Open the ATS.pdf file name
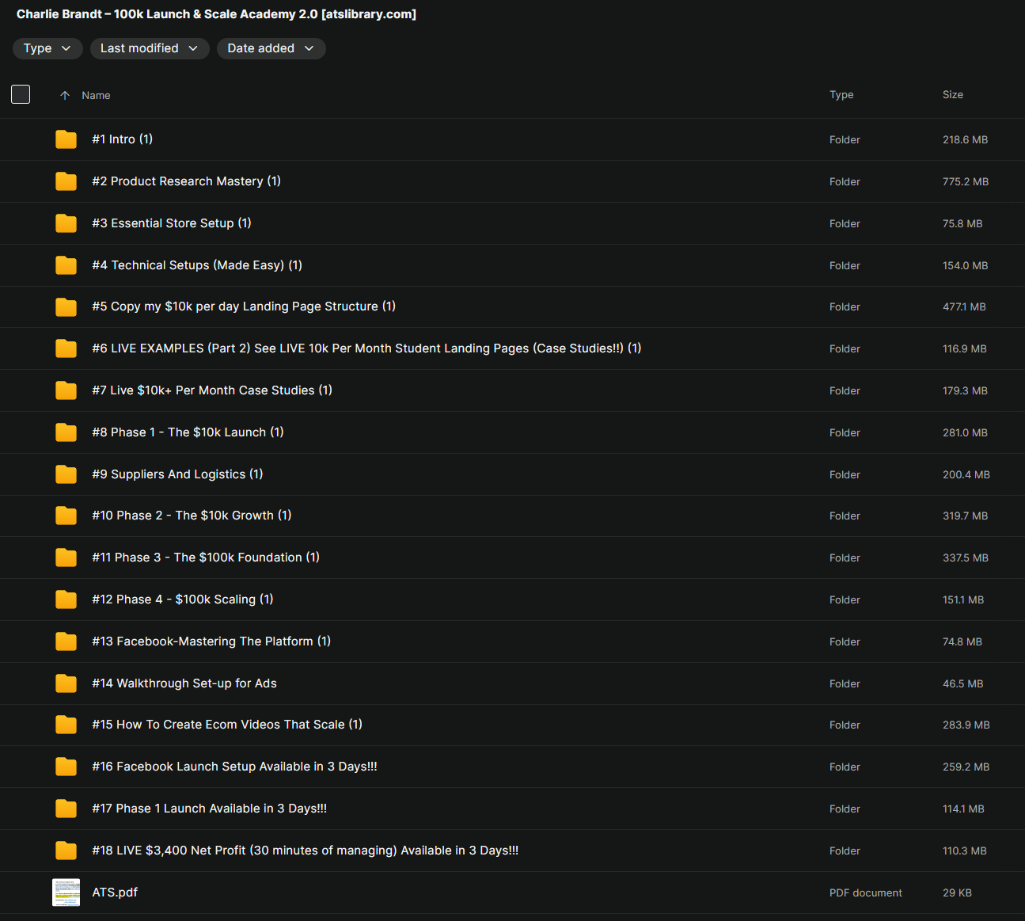This screenshot has width=1025, height=921. point(115,892)
